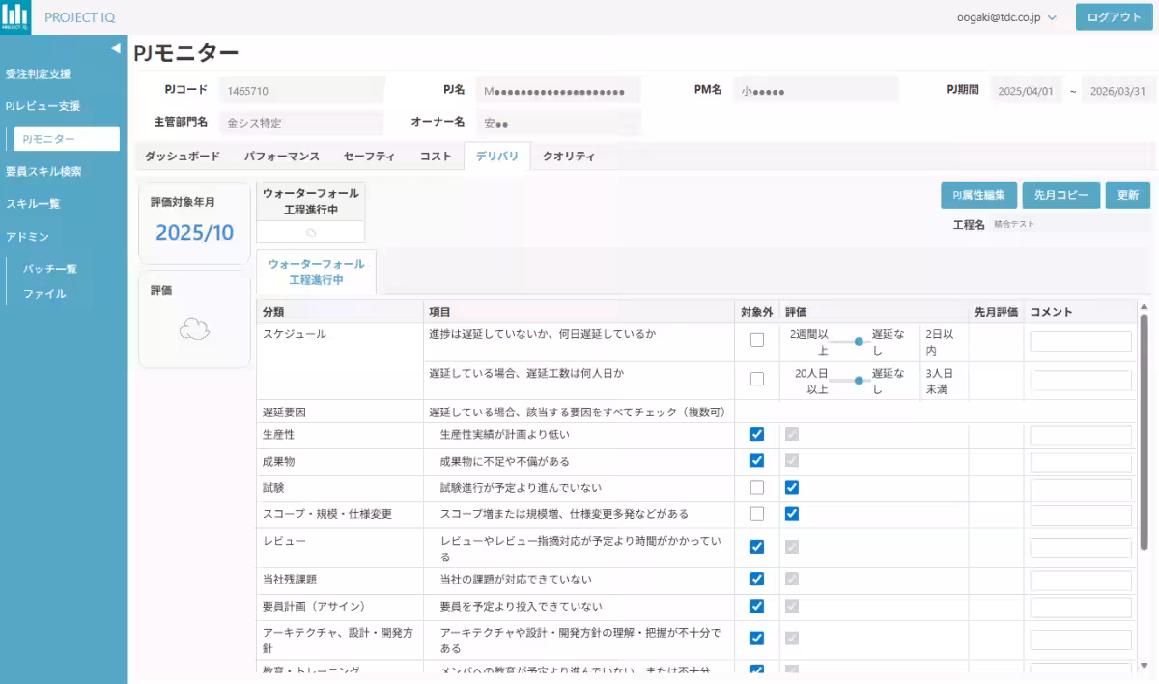1159x684 pixels.
Task: Open PJ属性編集
Action: [x=976, y=194]
